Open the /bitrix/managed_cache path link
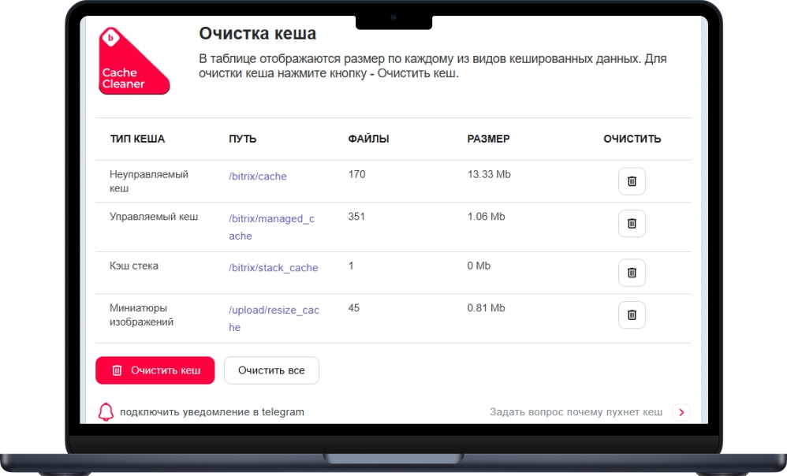The image size is (787, 476). (271, 218)
